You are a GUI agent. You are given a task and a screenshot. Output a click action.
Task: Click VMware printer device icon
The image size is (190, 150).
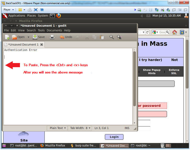click(x=162, y=10)
